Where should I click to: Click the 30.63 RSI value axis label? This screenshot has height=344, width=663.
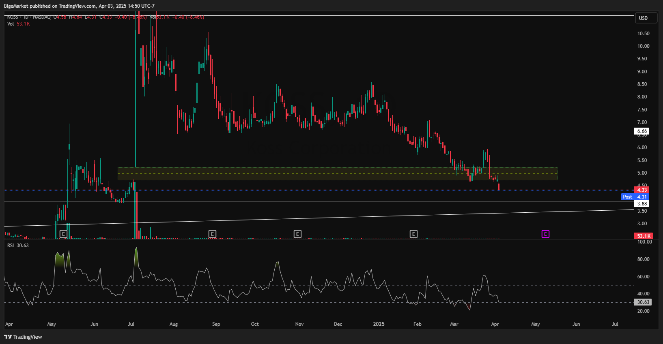[x=643, y=302]
